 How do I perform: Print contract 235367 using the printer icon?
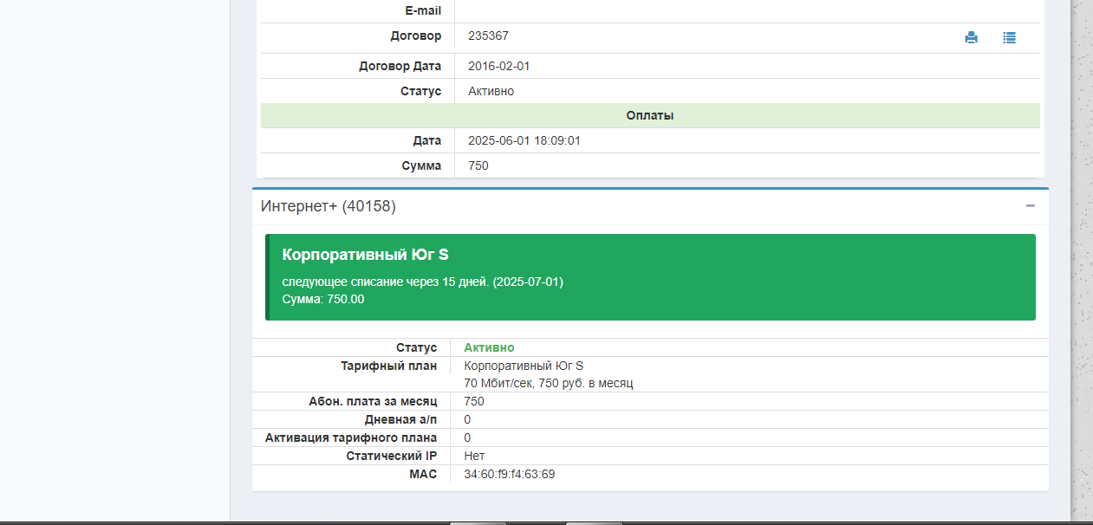[x=971, y=37]
